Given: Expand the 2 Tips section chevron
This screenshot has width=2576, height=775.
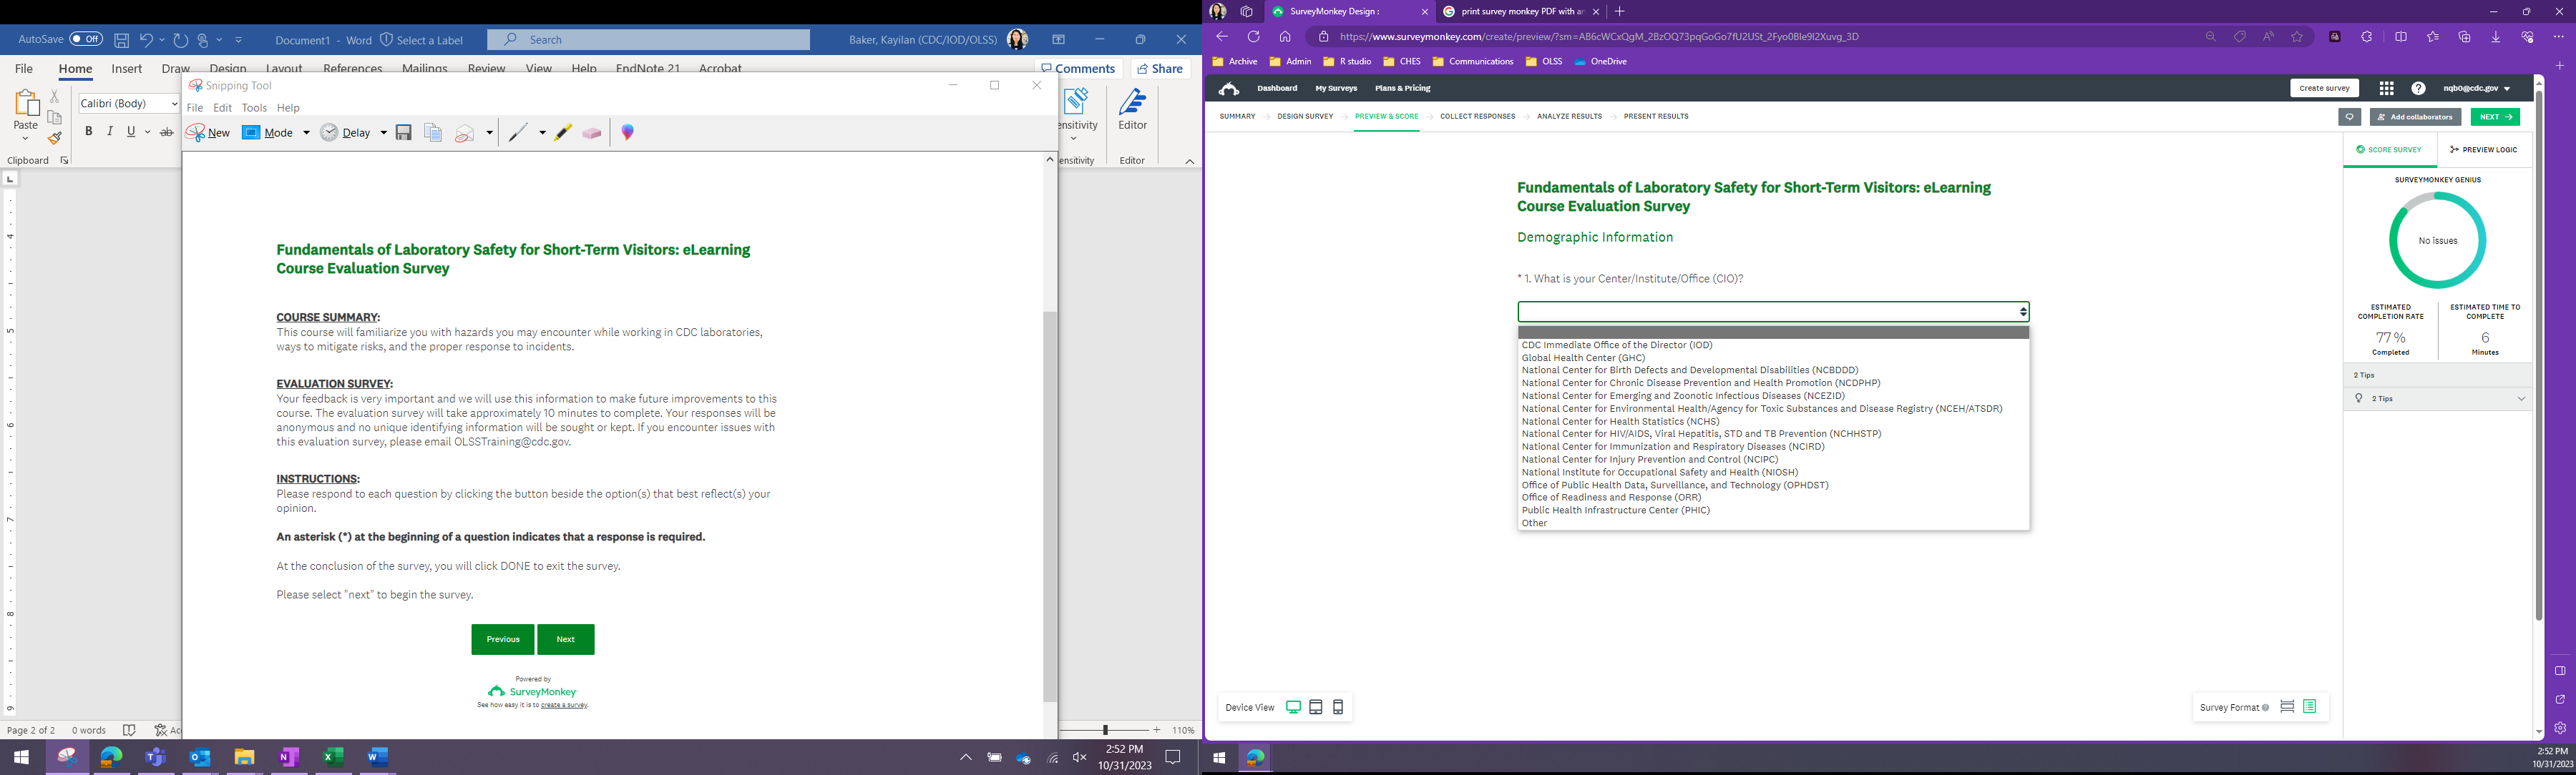Looking at the screenshot, I should (x=2521, y=398).
